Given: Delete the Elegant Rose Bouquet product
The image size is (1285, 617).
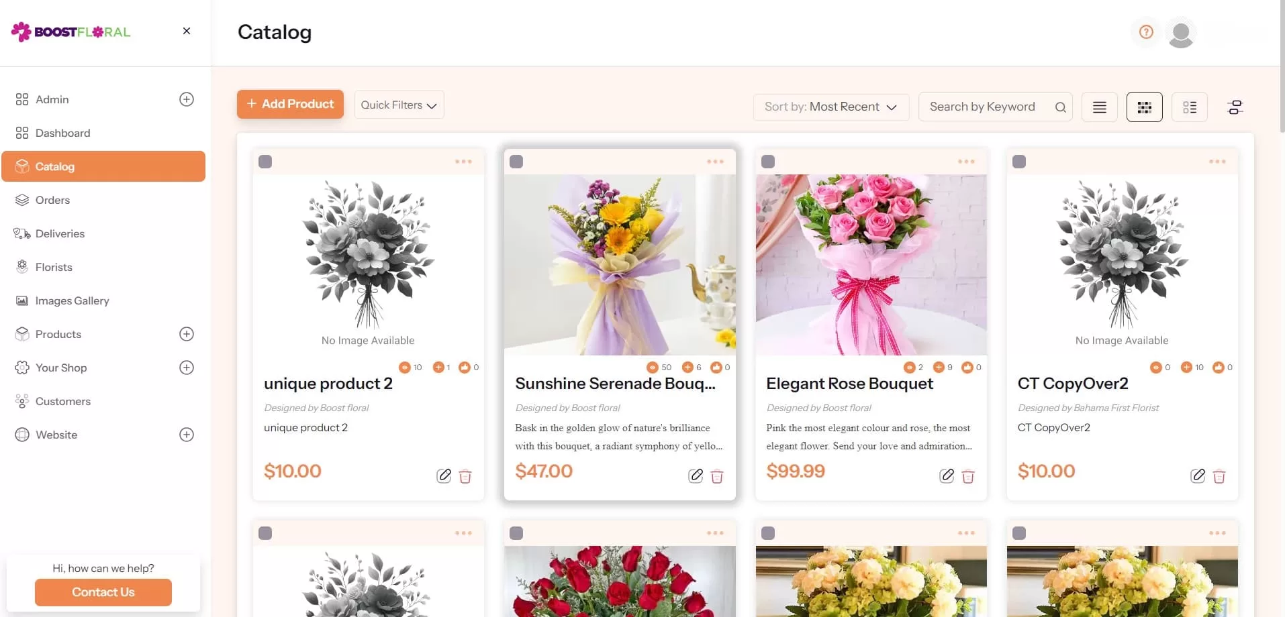Looking at the screenshot, I should click(x=967, y=477).
